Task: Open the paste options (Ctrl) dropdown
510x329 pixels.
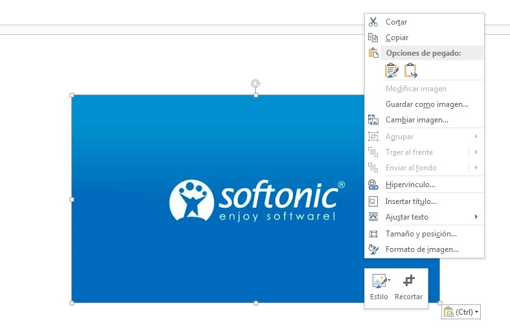Action: [x=461, y=312]
